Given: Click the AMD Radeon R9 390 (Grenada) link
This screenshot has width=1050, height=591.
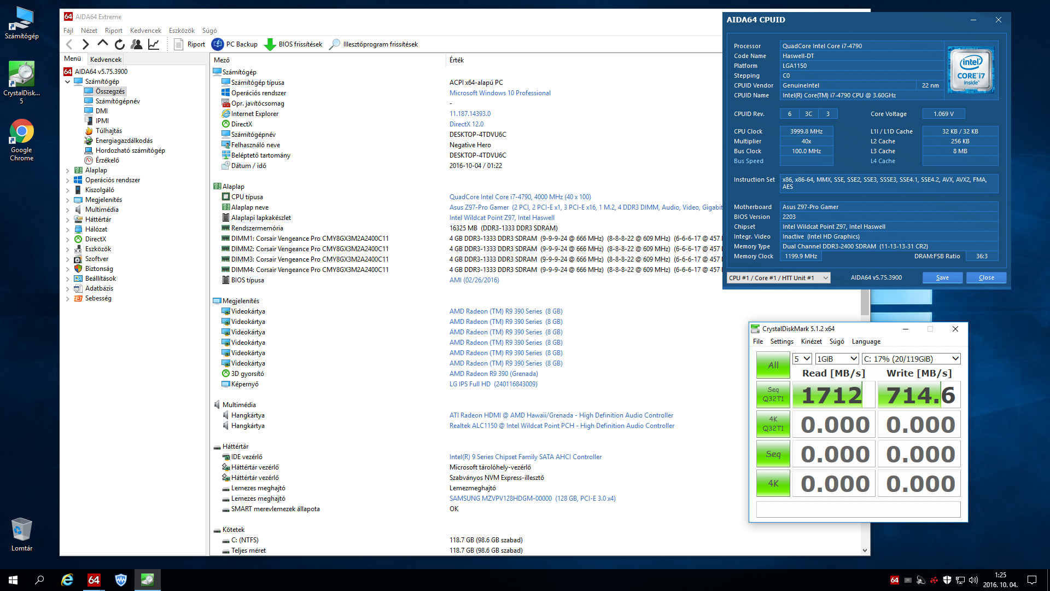Looking at the screenshot, I should (493, 374).
